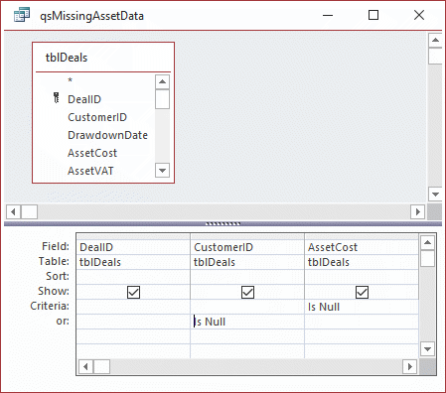This screenshot has height=393, width=446.
Task: Maximize the qsMissingAssetData query window
Action: pyautogui.click(x=373, y=15)
